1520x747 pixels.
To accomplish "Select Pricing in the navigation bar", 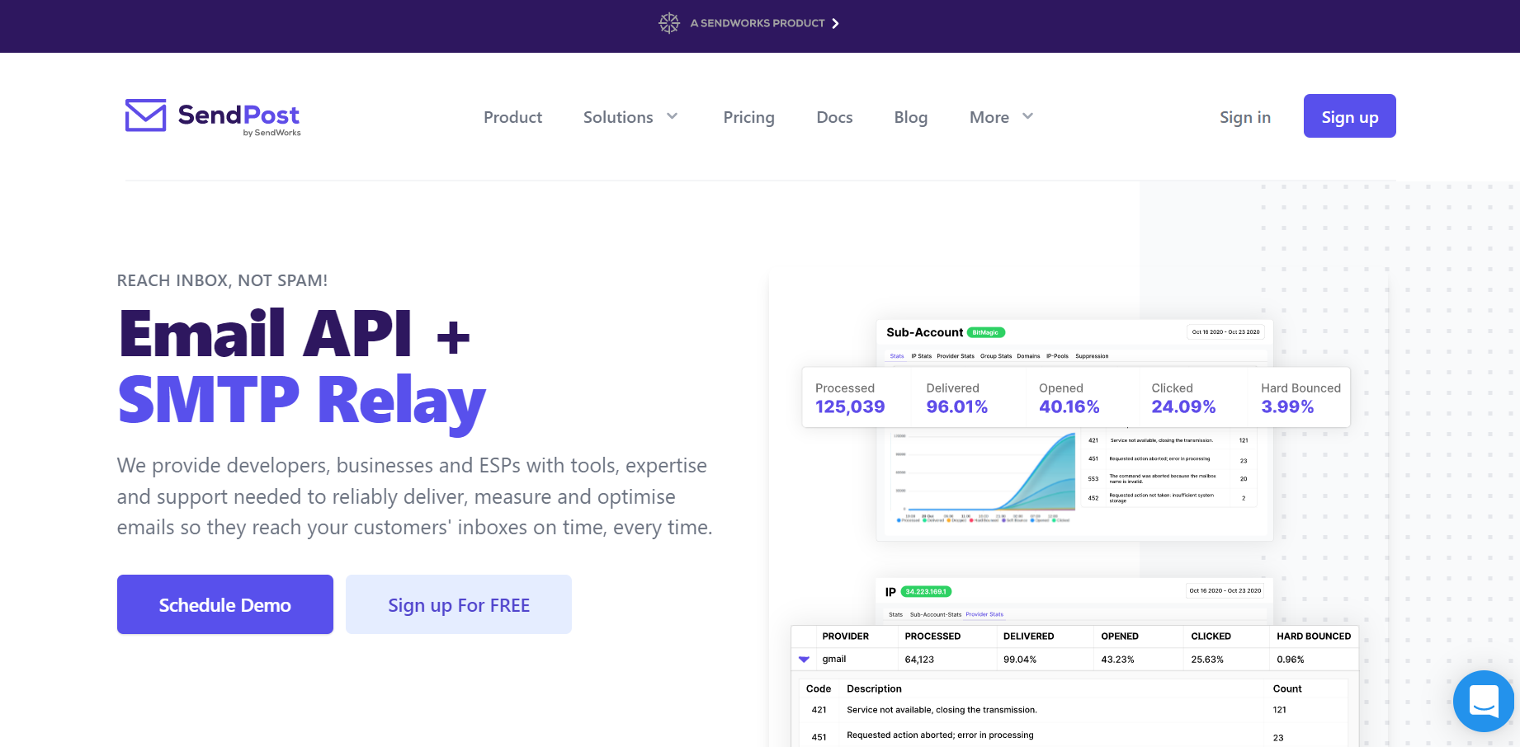I will pyautogui.click(x=748, y=117).
